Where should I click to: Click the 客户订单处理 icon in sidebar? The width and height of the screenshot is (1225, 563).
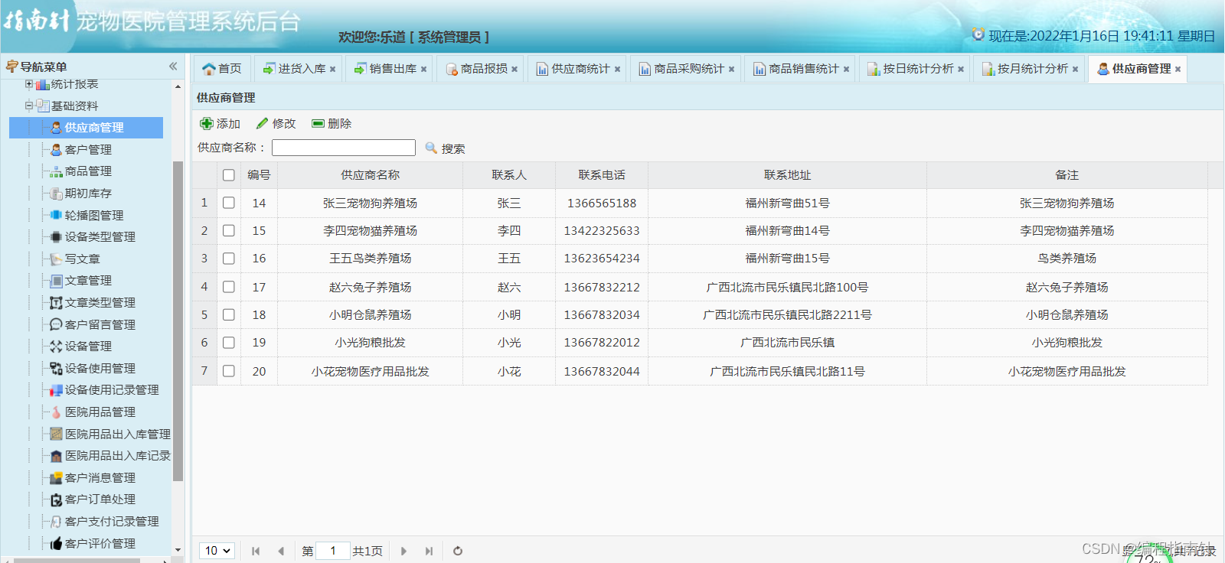[56, 500]
